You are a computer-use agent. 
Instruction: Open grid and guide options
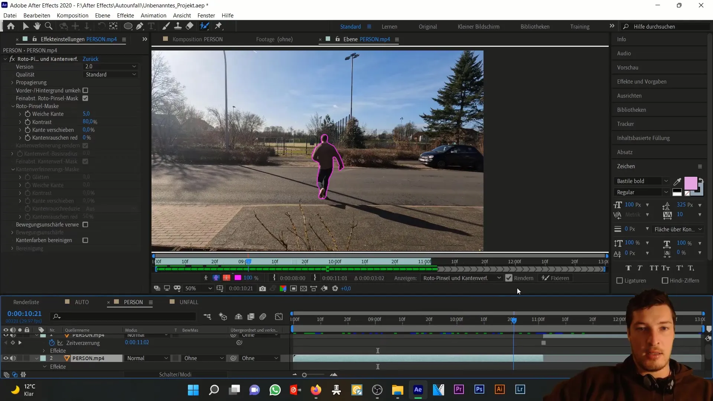pyautogui.click(x=220, y=288)
